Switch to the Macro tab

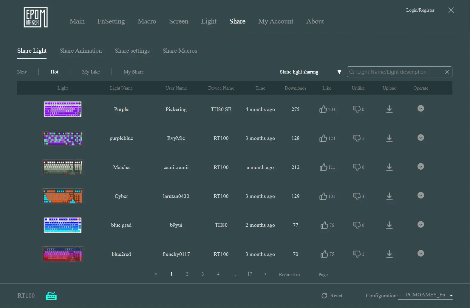click(147, 21)
